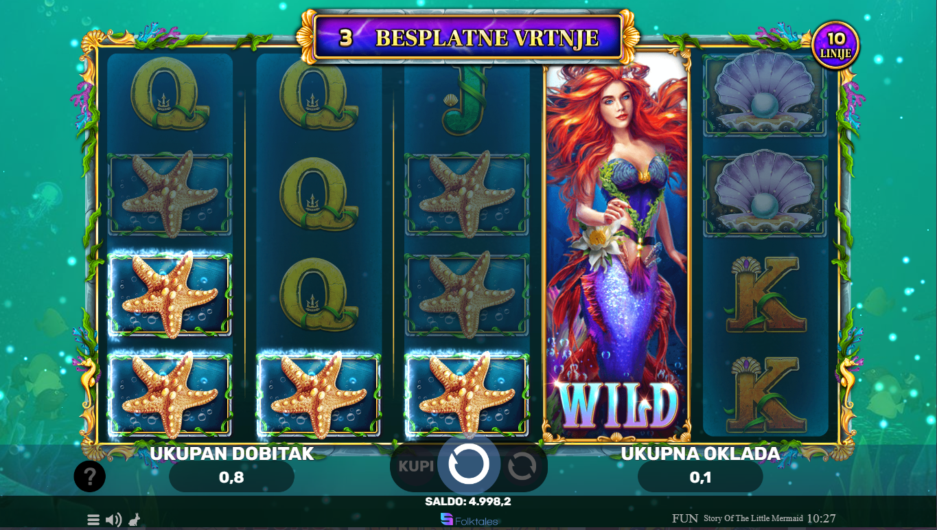This screenshot has width=937, height=530.
Task: Toggle the rabbit turbo mode icon
Action: 136,519
